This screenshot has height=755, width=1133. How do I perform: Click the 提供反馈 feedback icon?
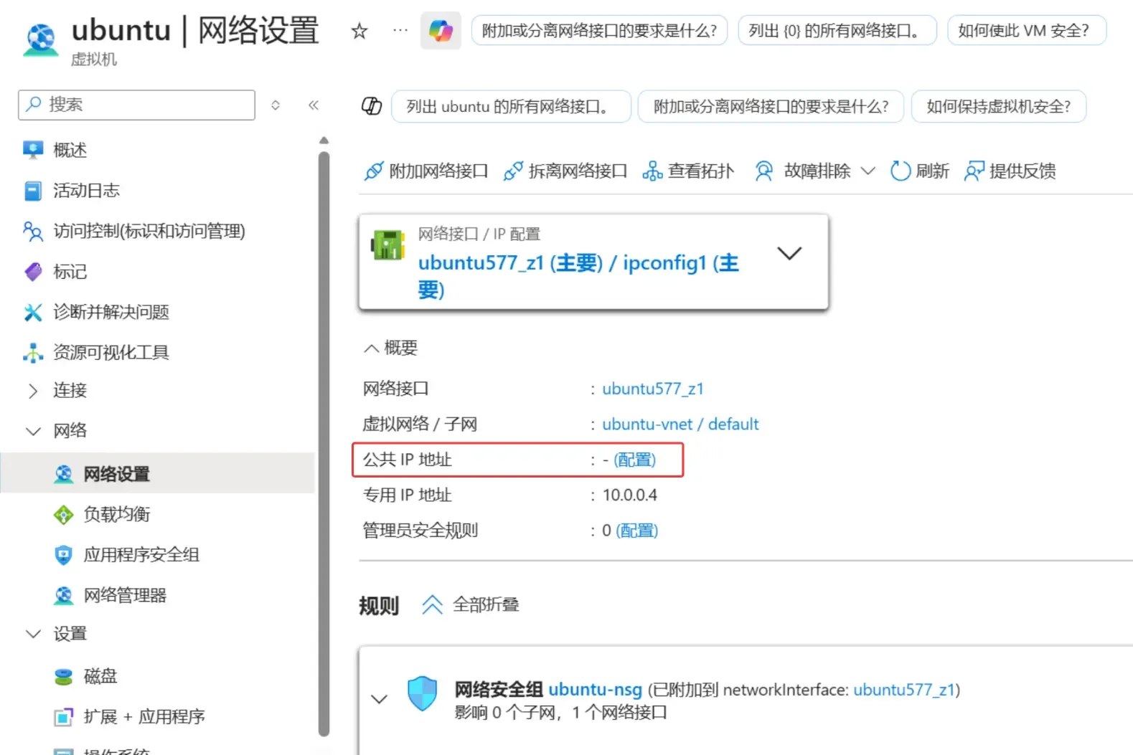click(x=974, y=171)
